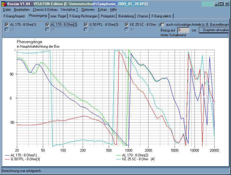Screen dimensions: 231x175
Task: Switch to the F-Gang/Imped. tab
Action: [x=14, y=16]
